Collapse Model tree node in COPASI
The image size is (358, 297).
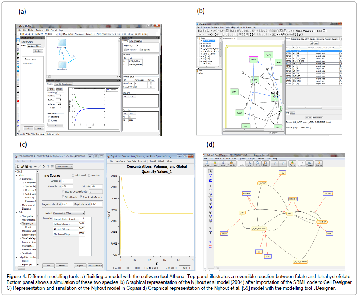17,175
